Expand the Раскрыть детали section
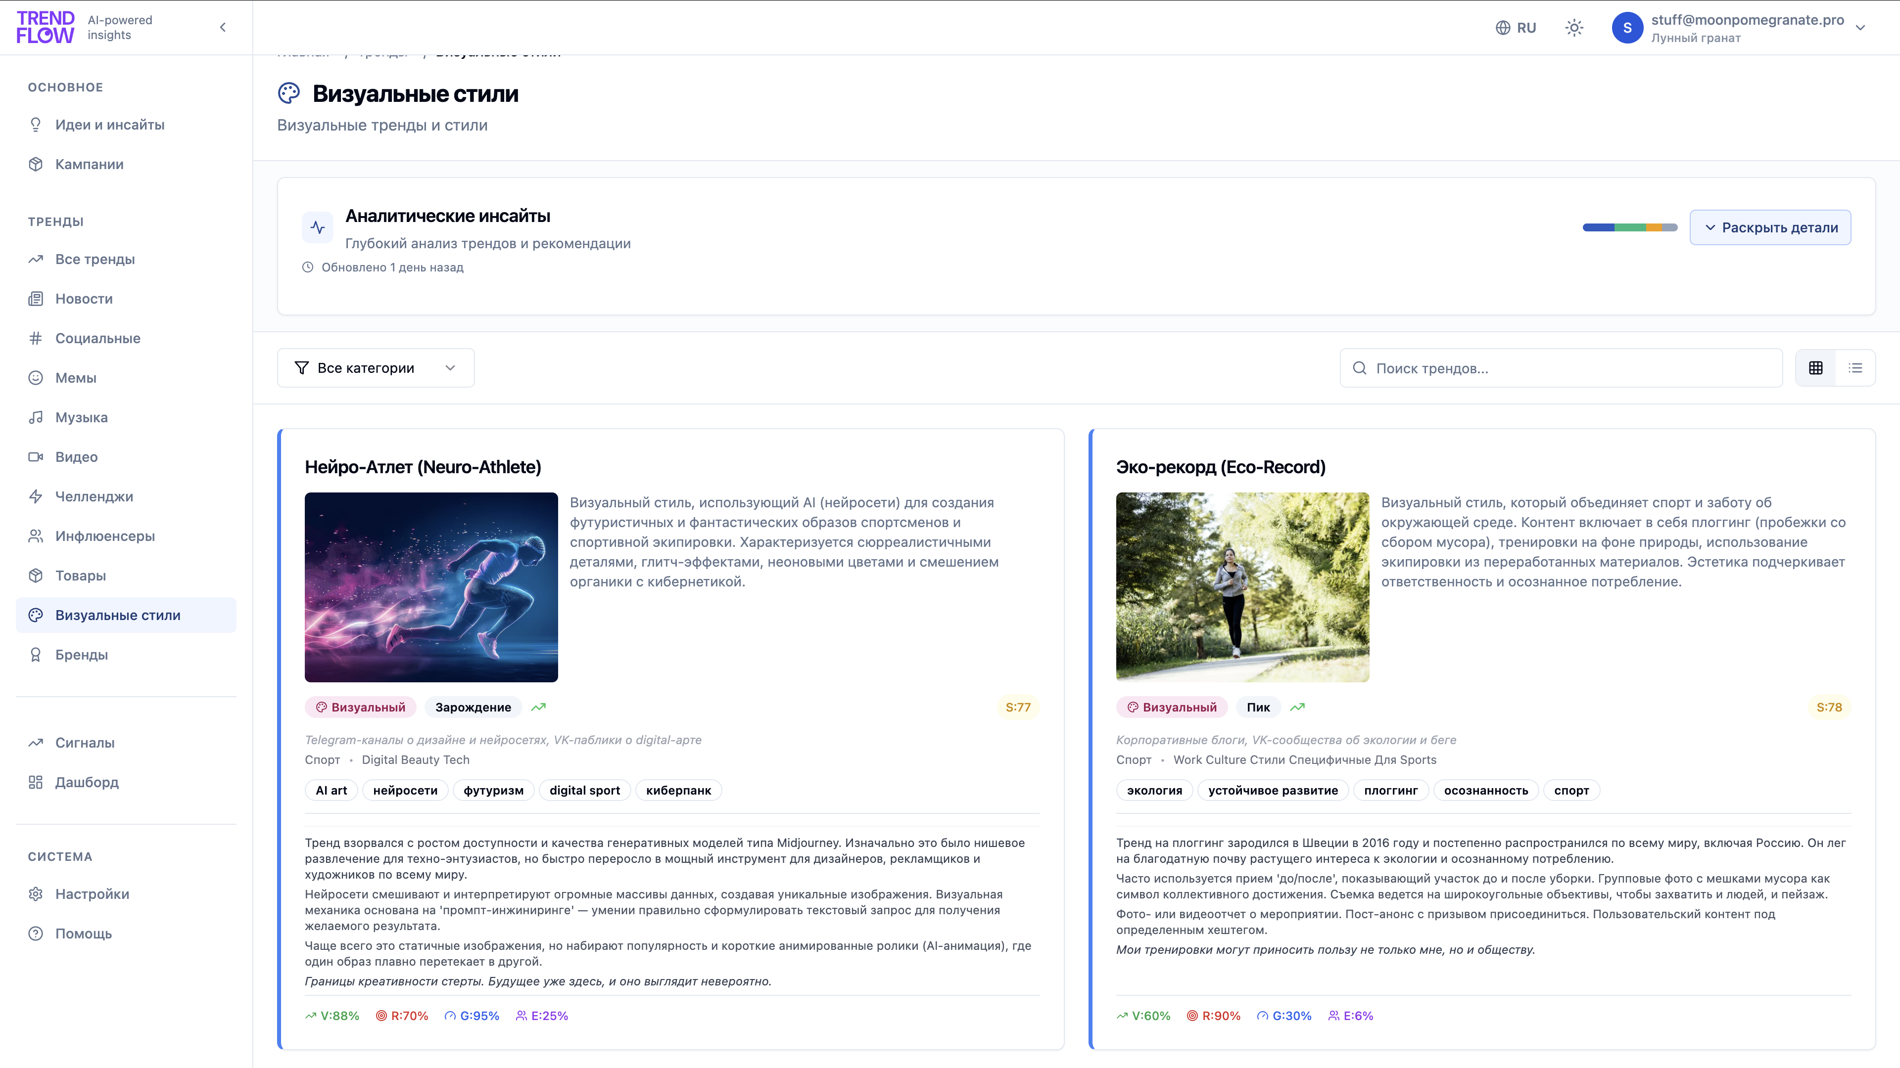 tap(1770, 228)
